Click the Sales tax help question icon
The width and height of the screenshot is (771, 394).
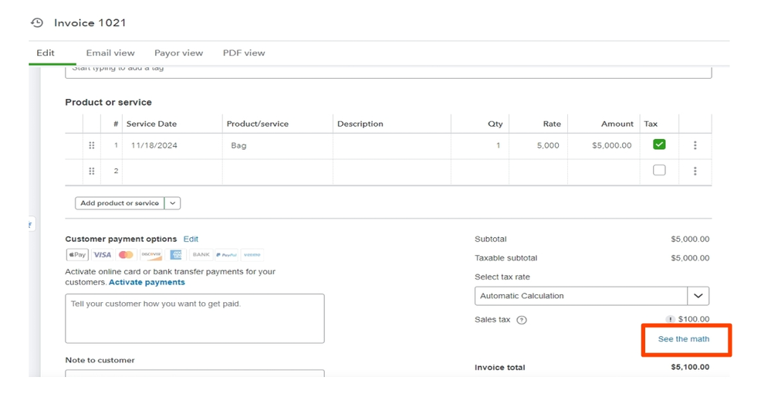tap(522, 320)
